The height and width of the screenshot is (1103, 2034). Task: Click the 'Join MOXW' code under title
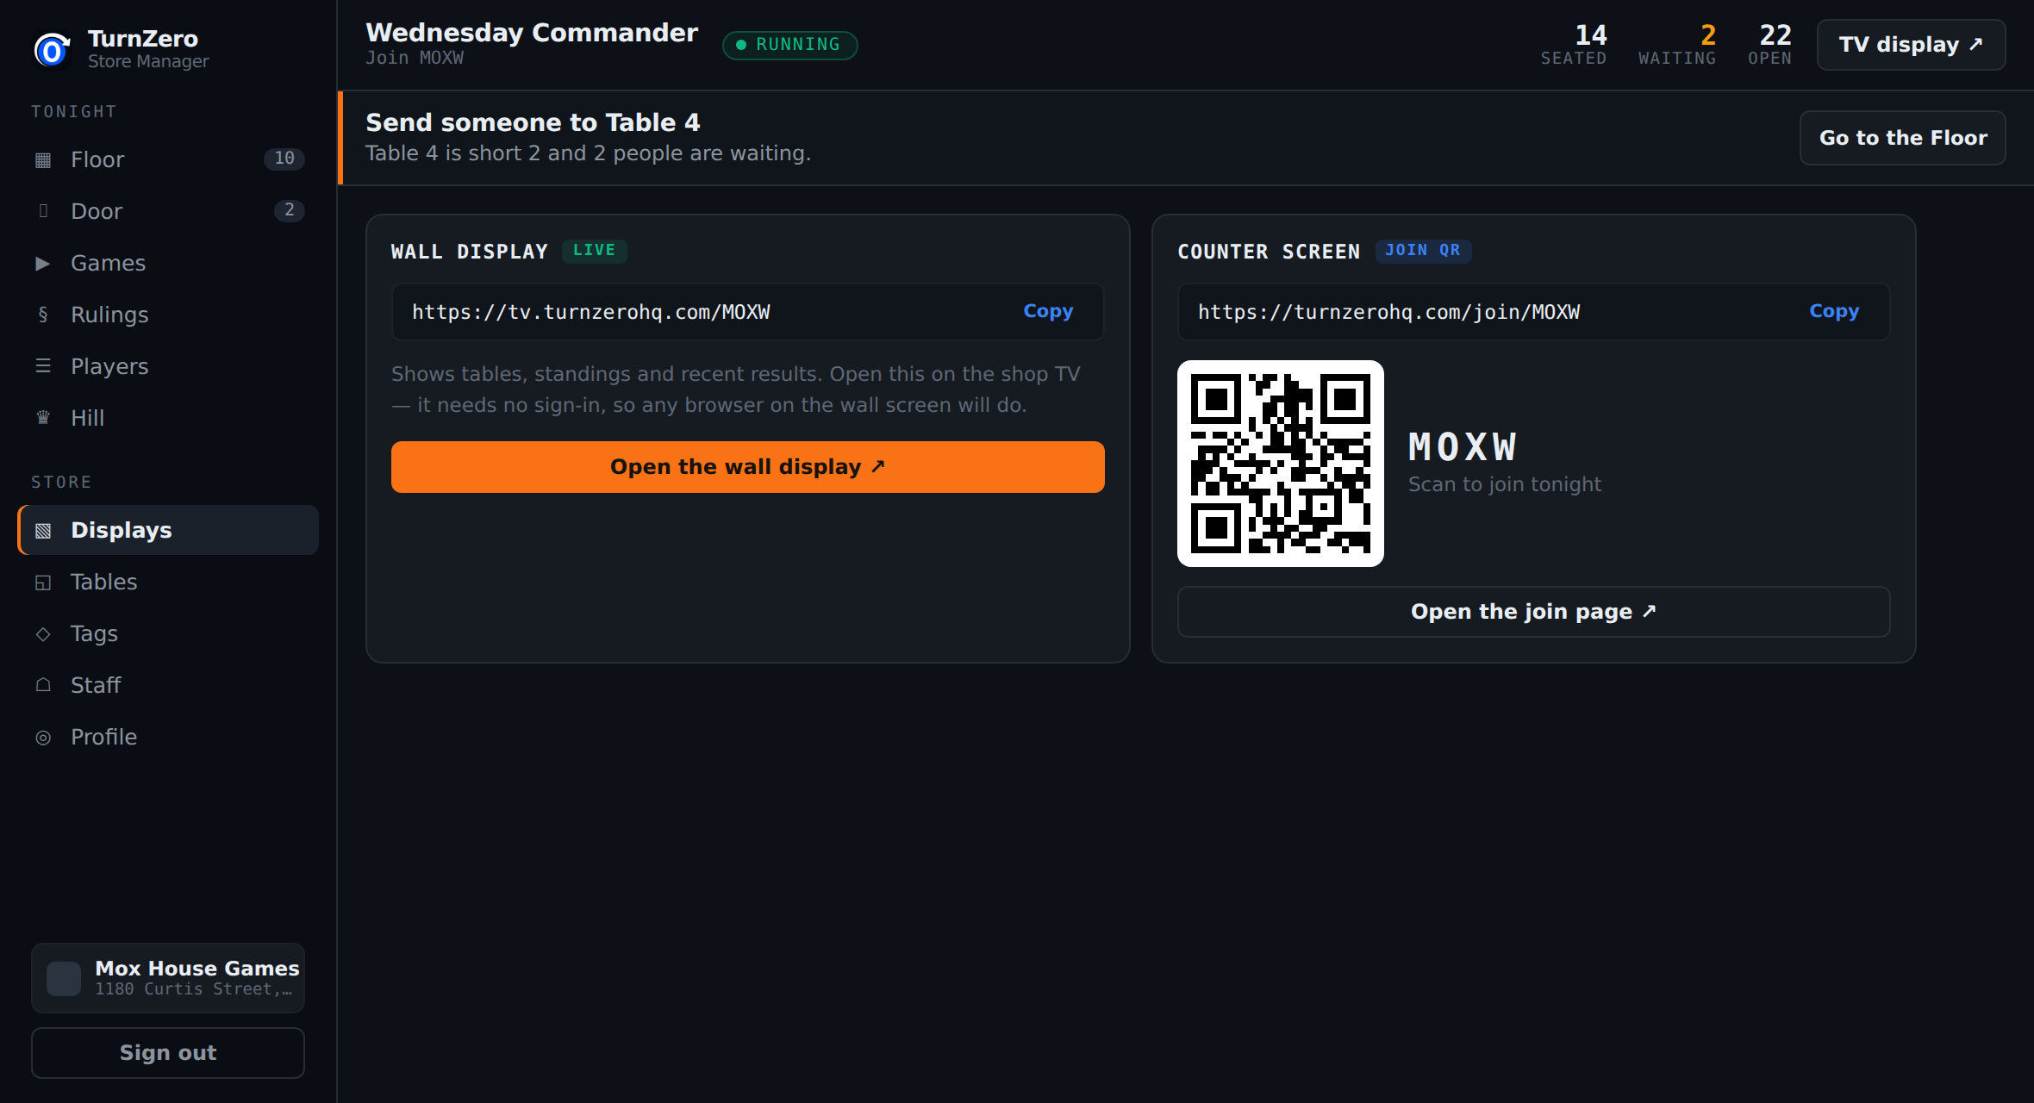[415, 58]
